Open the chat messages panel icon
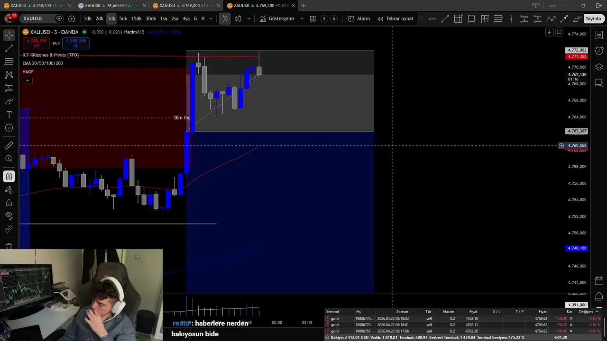The height and width of the screenshot is (341, 607). [599, 83]
